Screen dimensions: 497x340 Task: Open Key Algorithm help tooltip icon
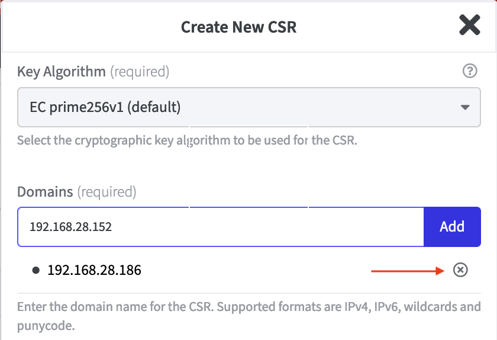coord(469,71)
